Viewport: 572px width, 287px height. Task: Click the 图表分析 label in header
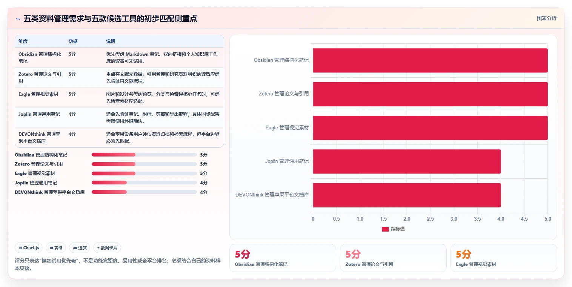click(546, 18)
